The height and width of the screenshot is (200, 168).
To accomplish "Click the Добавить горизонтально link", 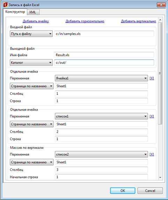I will 85,21.
